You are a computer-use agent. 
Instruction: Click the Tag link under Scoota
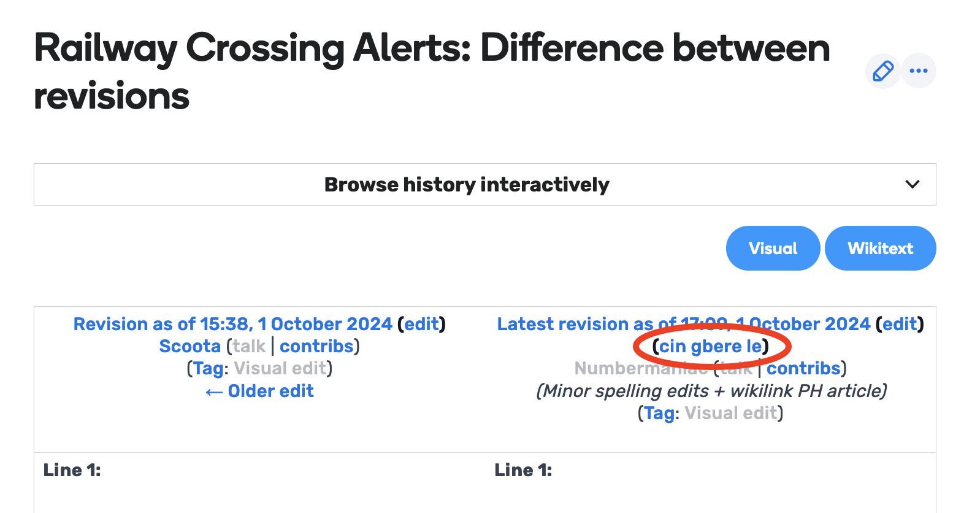click(x=207, y=368)
